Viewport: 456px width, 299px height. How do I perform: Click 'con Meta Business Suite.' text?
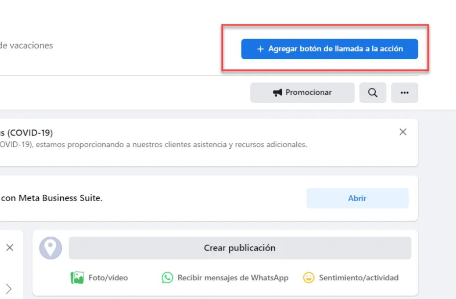pos(51,198)
